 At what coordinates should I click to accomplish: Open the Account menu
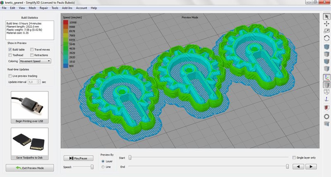(x=82, y=8)
